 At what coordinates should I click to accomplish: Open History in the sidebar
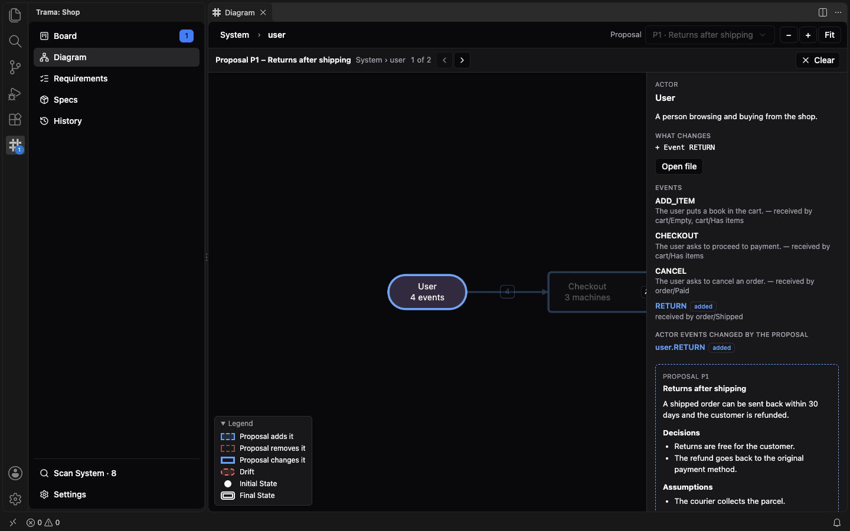point(117,121)
